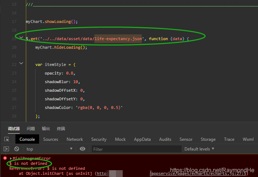Select the 调试器 panel tab
The width and height of the screenshot is (258, 177).
point(14,129)
